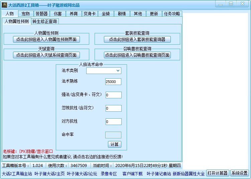The width and height of the screenshot is (251, 179).
Task: Open the 变身卡 tab
Action: (x=90, y=14)
